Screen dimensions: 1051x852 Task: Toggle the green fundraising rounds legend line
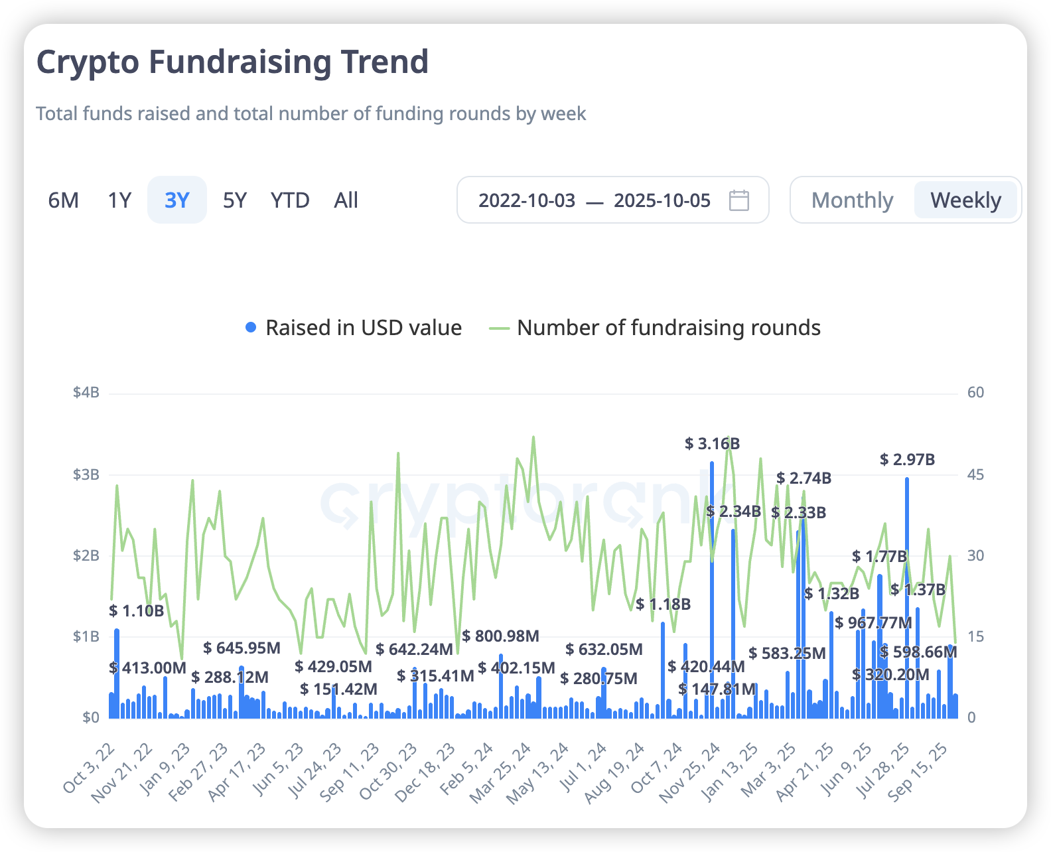[x=499, y=328]
